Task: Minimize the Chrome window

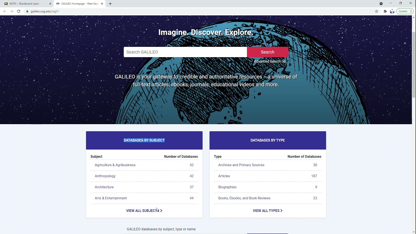Action: point(391,3)
